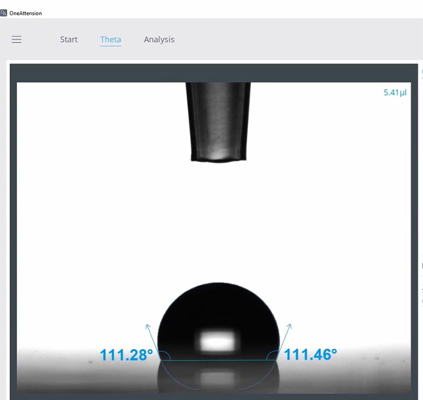Viewport: 423px width, 400px height.
Task: Click the left tangent arrow tip
Action: (148, 325)
